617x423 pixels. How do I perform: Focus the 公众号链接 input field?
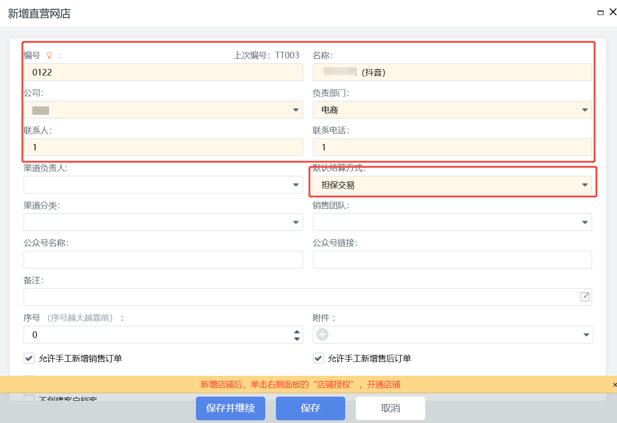pyautogui.click(x=452, y=260)
